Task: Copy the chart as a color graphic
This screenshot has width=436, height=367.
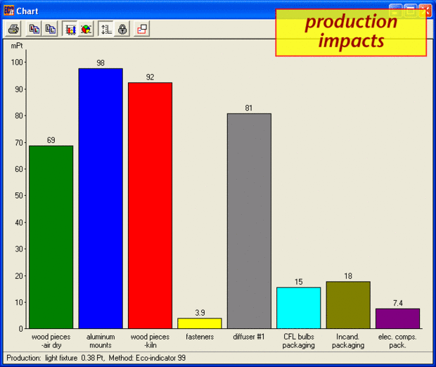Action: coord(34,29)
